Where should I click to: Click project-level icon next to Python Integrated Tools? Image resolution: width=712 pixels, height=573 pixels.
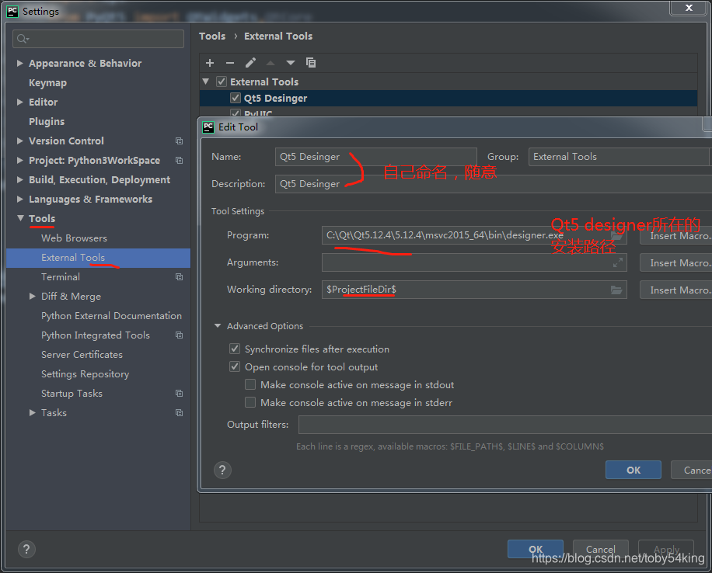tap(180, 335)
